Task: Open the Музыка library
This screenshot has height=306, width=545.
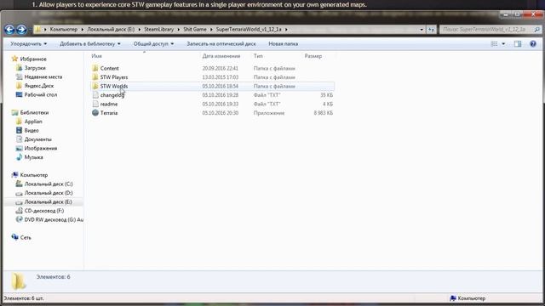Action: pyautogui.click(x=34, y=157)
